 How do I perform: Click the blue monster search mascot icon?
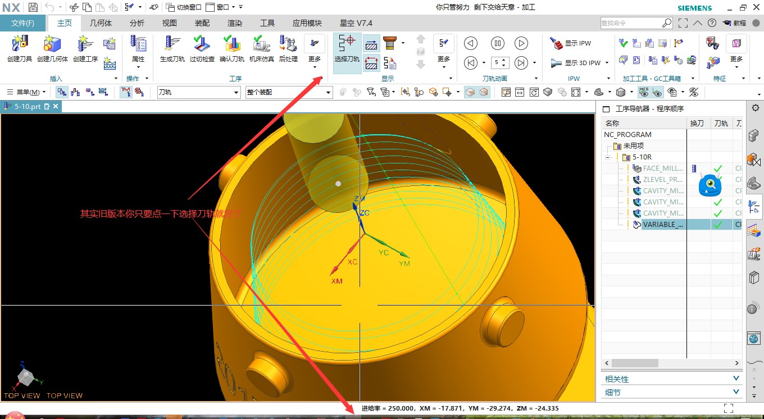[710, 185]
